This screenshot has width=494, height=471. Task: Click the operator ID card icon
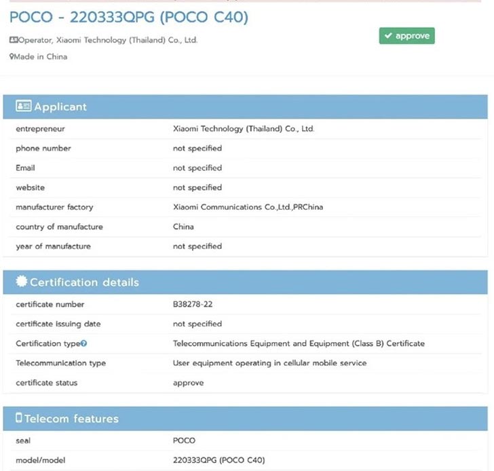click(14, 39)
